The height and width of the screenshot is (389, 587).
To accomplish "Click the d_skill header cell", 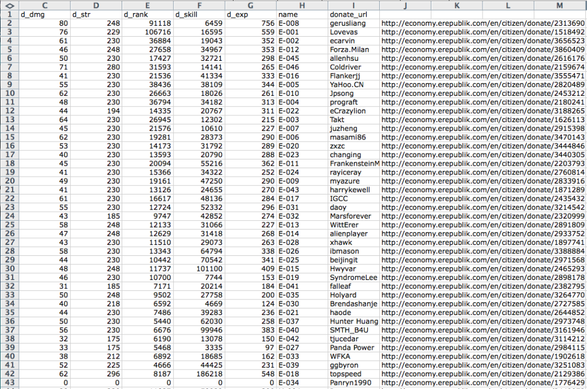I will [x=199, y=14].
